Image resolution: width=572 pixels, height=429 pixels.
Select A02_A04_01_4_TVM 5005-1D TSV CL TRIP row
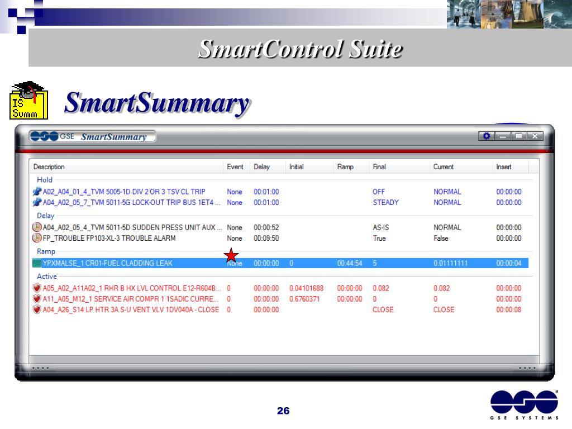[280, 192]
